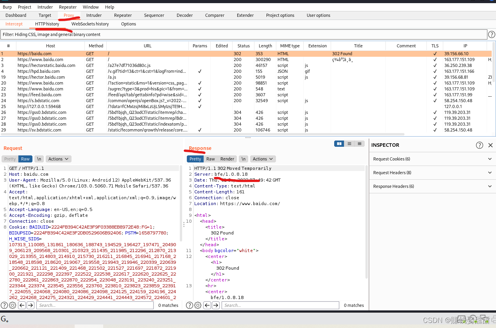This screenshot has height=328, width=496.
Task: Open Inspector help icon
Action: (x=480, y=145)
